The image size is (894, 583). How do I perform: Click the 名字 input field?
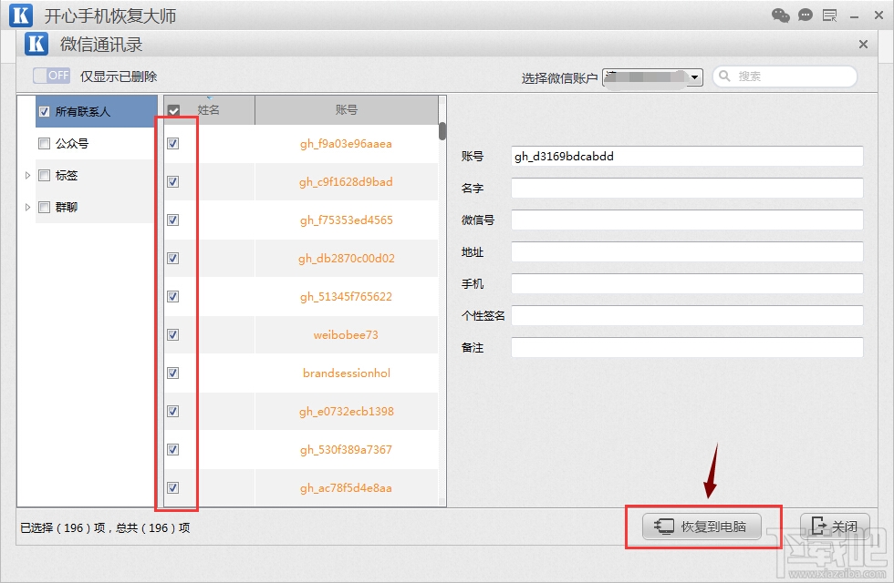(687, 188)
